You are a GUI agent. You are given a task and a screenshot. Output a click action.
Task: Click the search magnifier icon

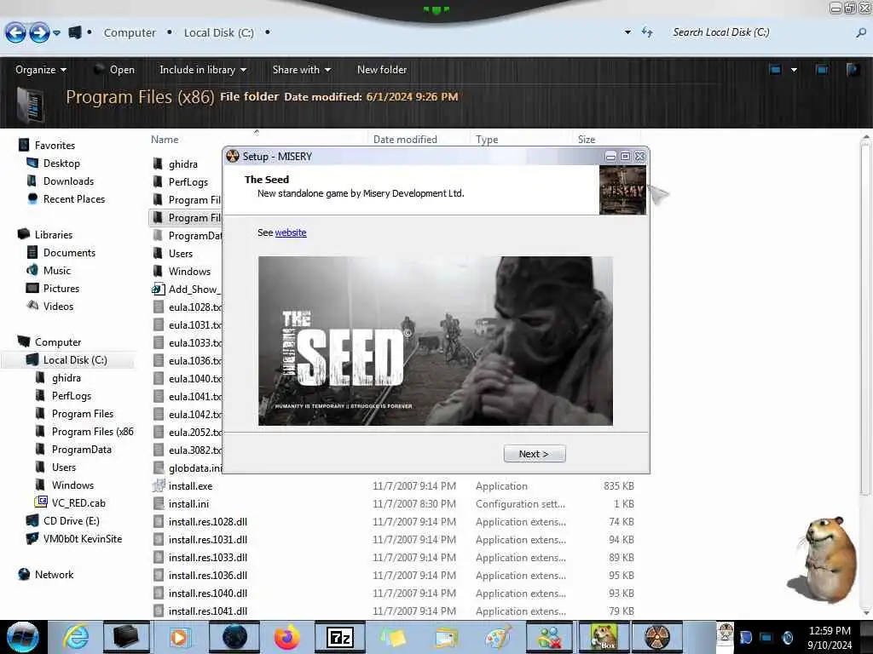[x=861, y=33]
